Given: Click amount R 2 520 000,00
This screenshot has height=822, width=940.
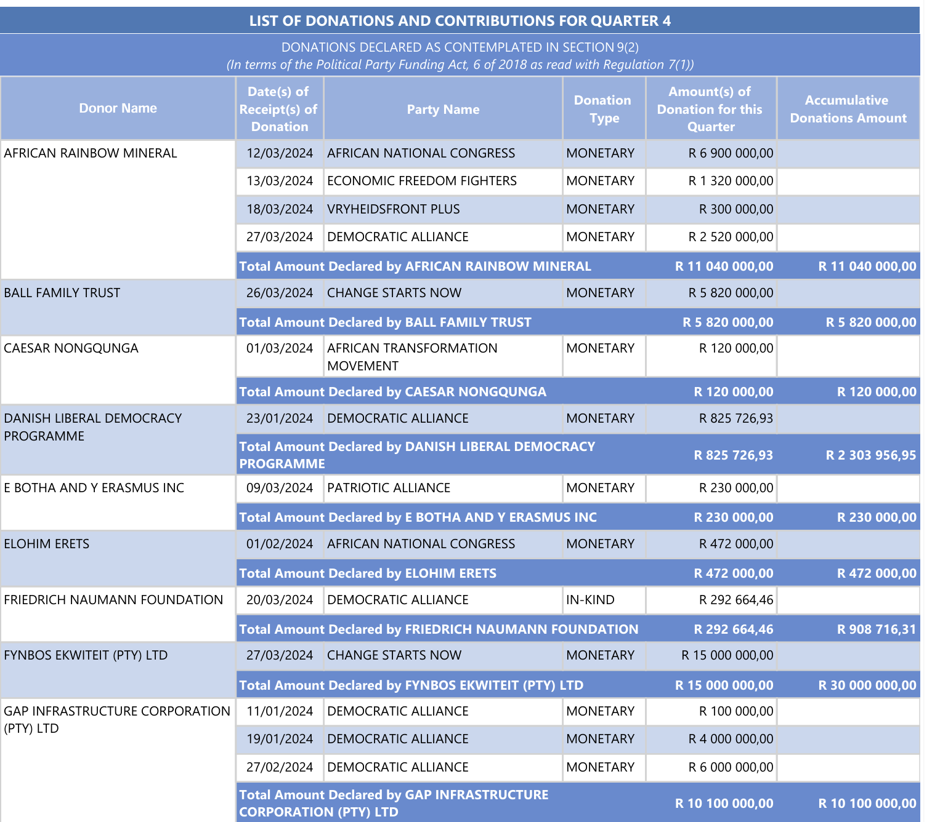Looking at the screenshot, I should click(x=731, y=237).
